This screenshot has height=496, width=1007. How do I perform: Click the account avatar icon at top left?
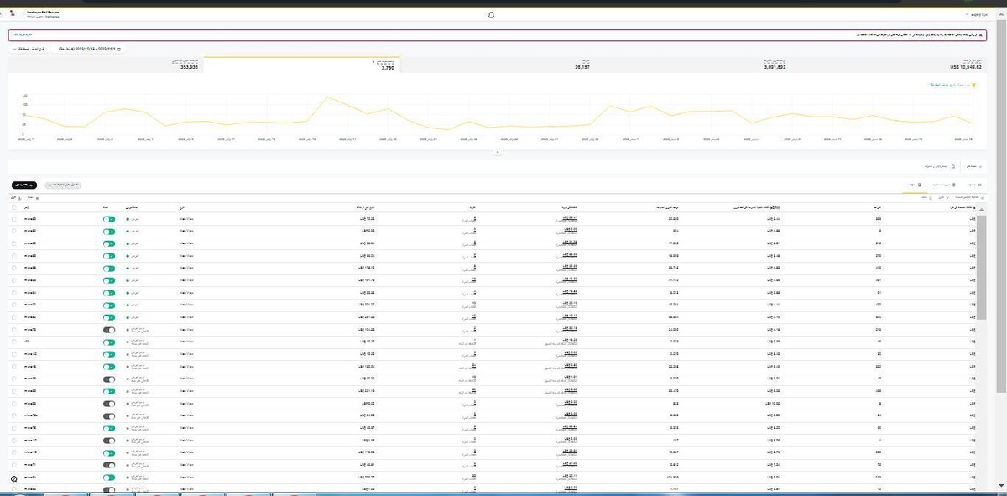tap(11, 14)
